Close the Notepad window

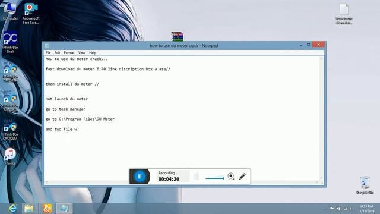point(318,45)
